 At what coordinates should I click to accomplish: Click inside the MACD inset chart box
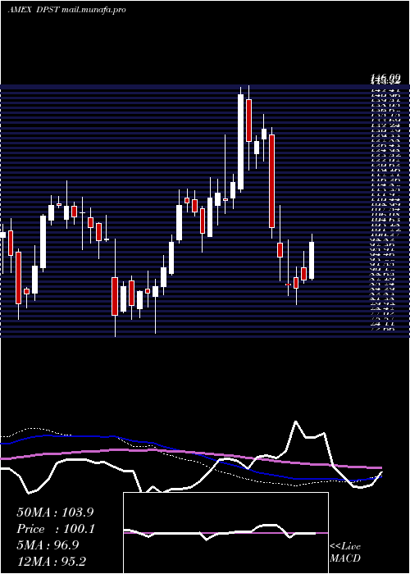(225, 533)
